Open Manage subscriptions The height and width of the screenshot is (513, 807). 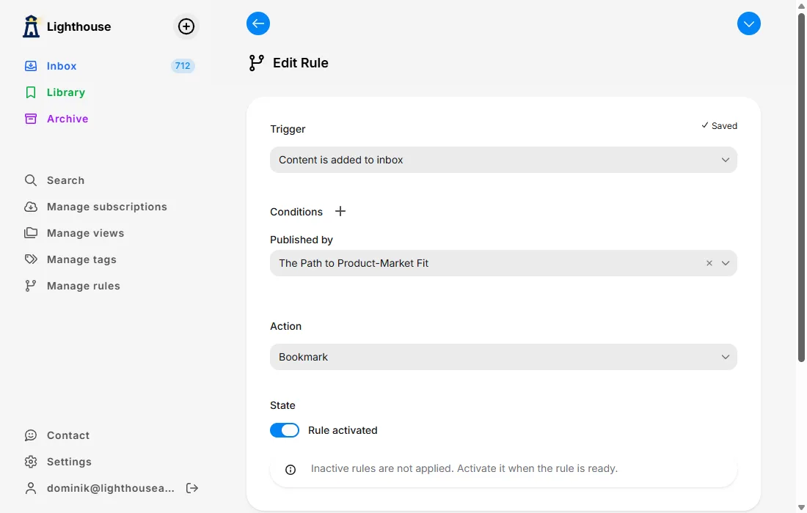click(x=106, y=207)
